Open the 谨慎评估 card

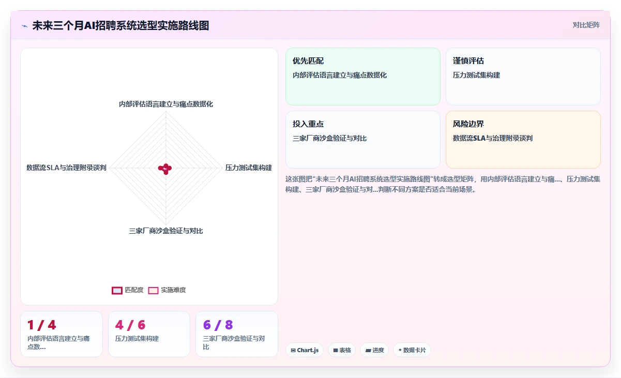[523, 77]
